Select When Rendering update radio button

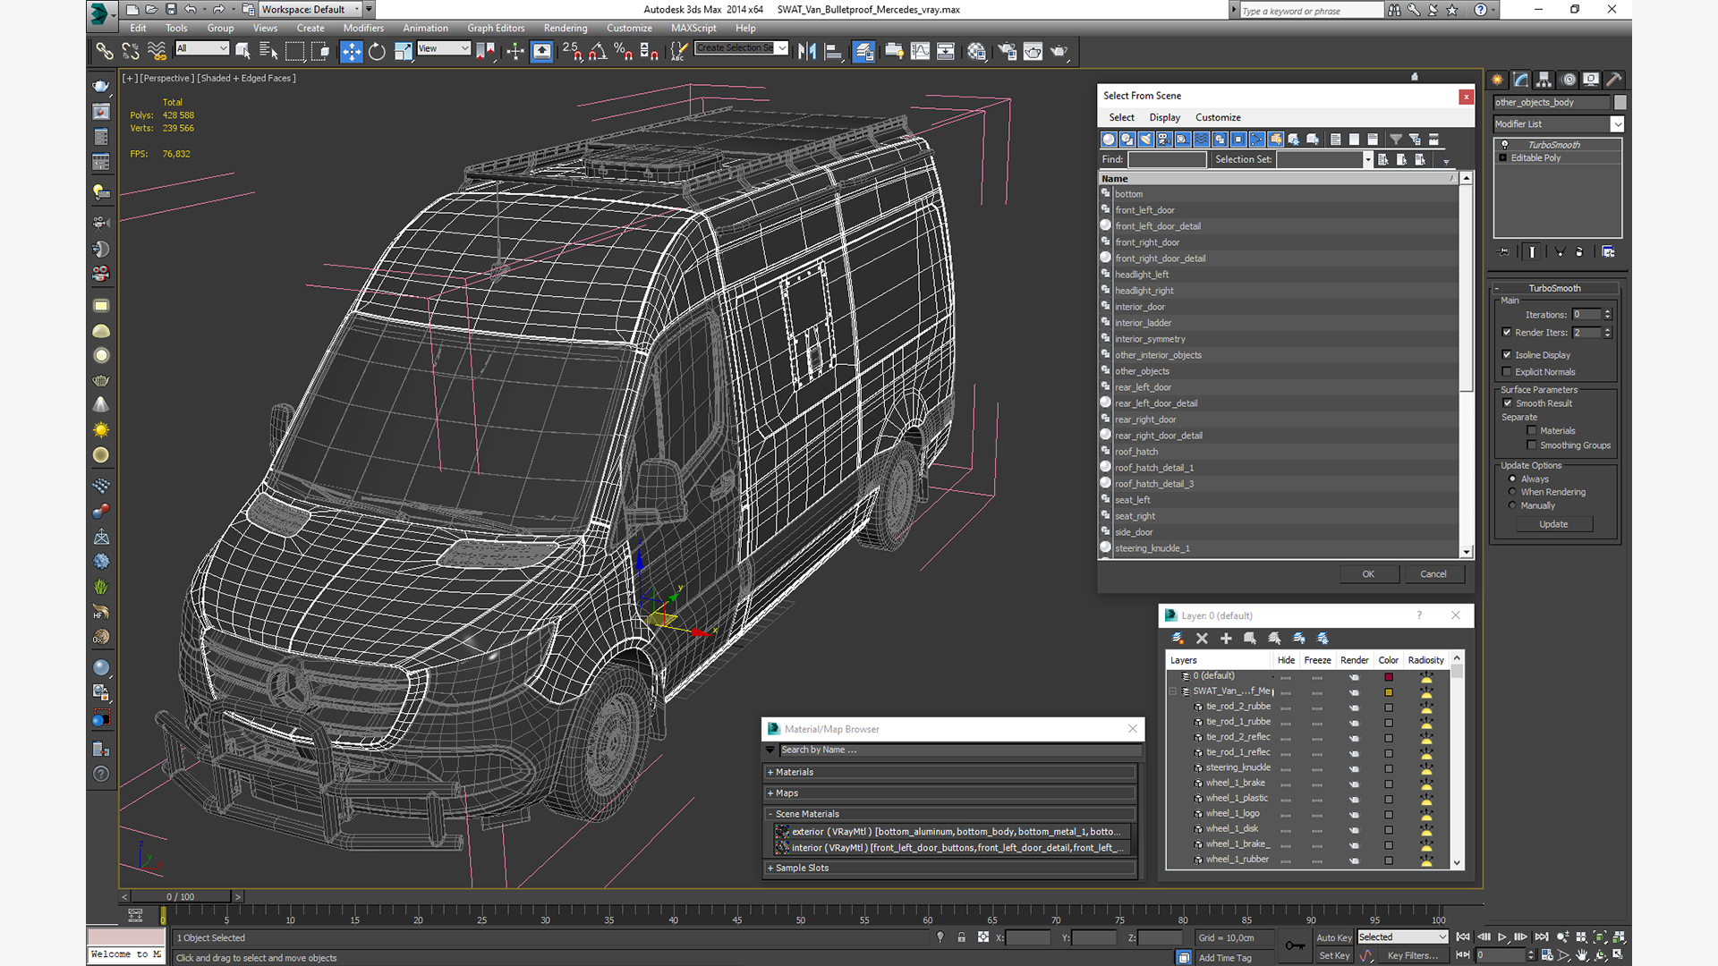point(1513,493)
